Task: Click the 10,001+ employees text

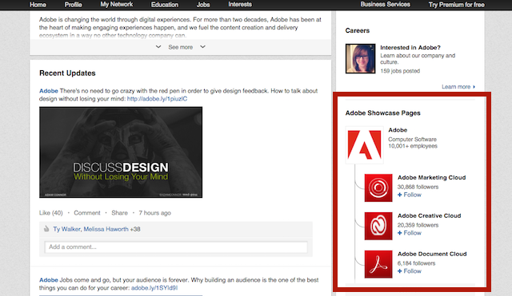Action: tap(413, 146)
